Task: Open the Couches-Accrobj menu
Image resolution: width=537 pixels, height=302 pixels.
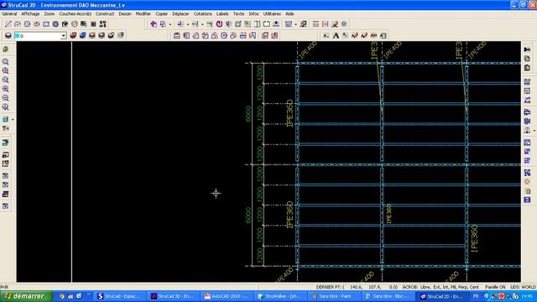Action: [75, 13]
